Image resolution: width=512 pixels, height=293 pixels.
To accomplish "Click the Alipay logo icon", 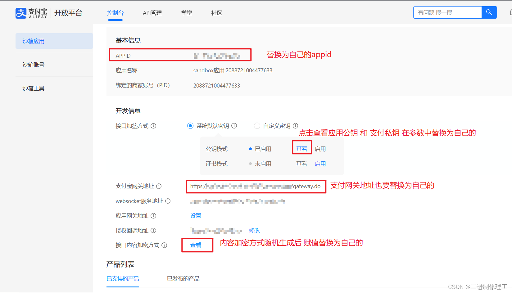I will point(21,13).
